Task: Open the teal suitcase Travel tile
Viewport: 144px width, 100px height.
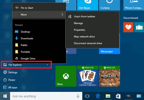Action: pyautogui.click(x=139, y=27)
